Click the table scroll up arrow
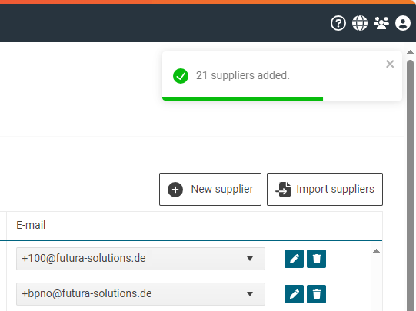 (376, 251)
